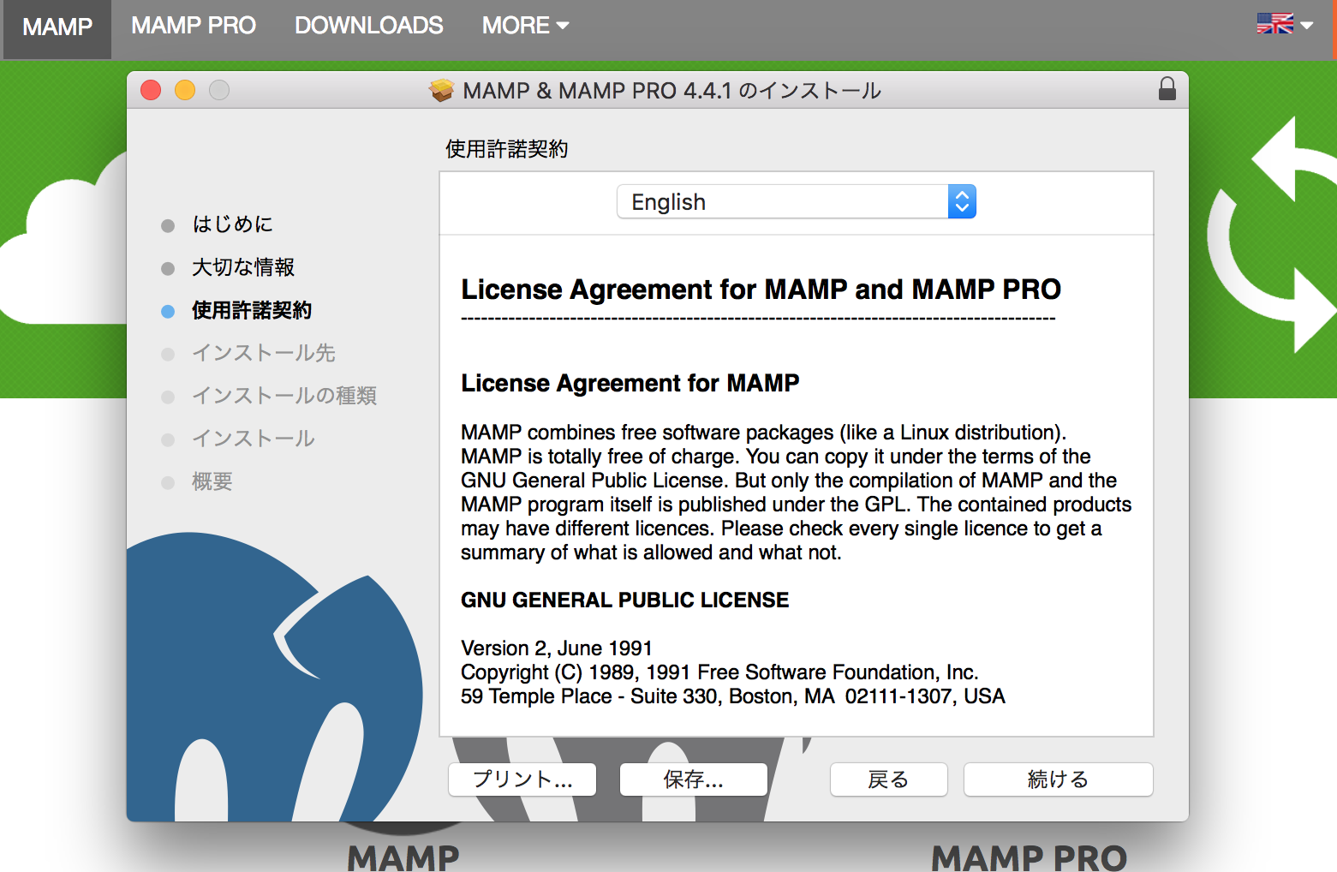
Task: Click the lock icon in installer title bar
Action: click(x=1167, y=89)
